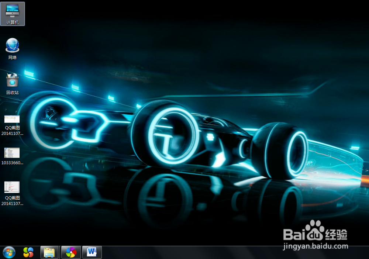Select the 10333660... image file

pos(12,156)
